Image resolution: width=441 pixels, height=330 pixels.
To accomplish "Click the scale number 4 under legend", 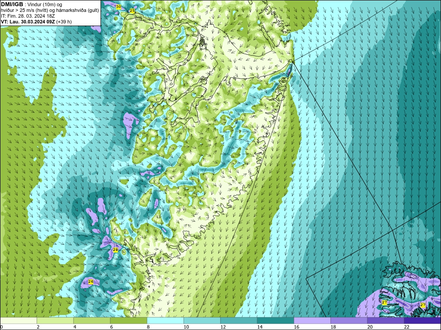I will coord(75,327).
